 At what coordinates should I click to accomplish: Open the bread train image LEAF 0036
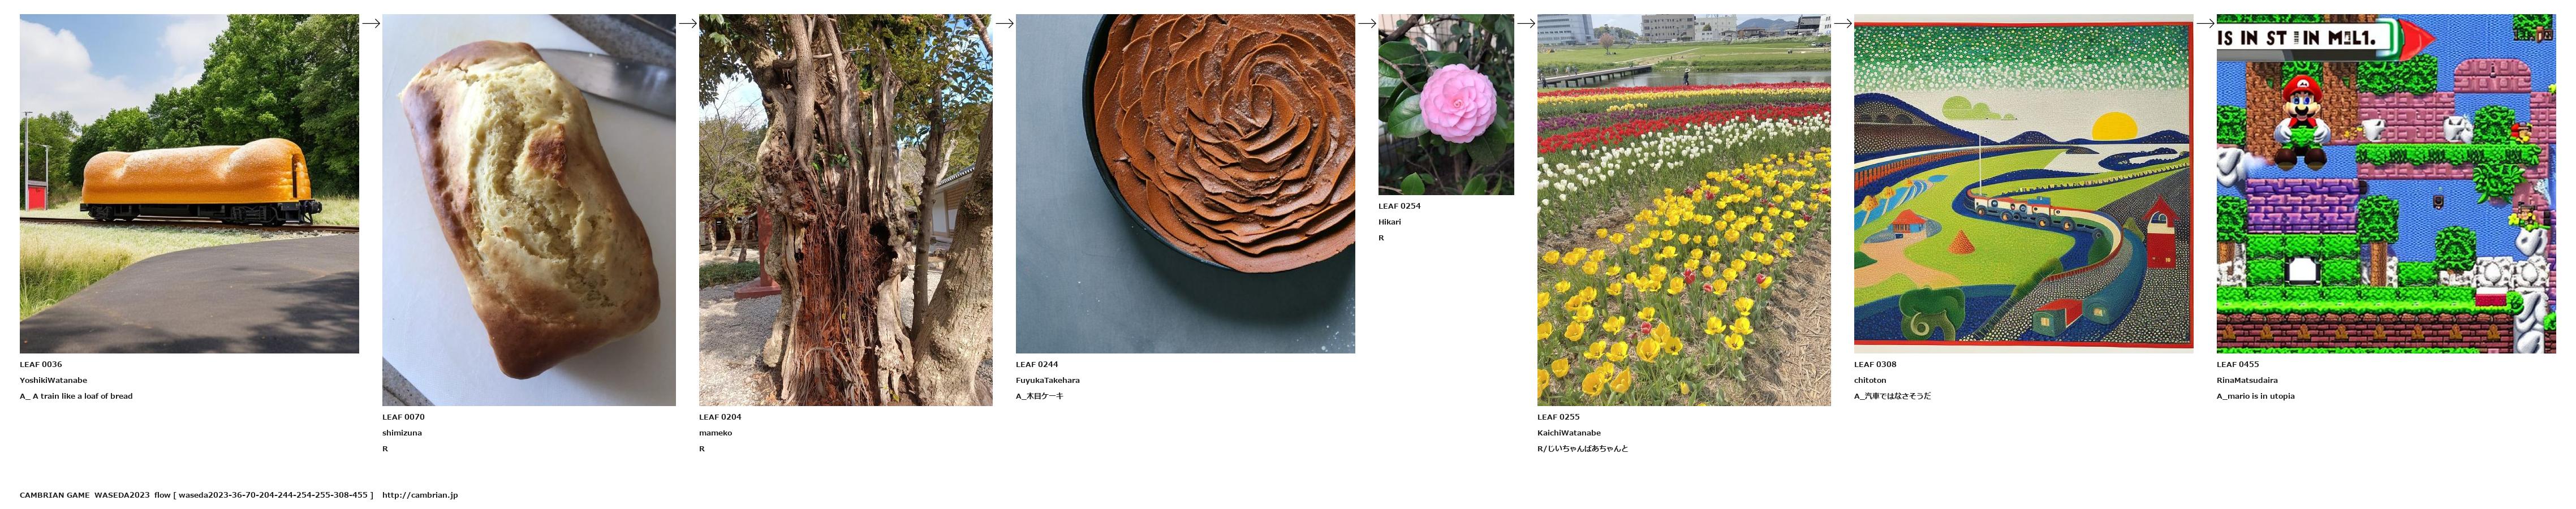coord(189,183)
